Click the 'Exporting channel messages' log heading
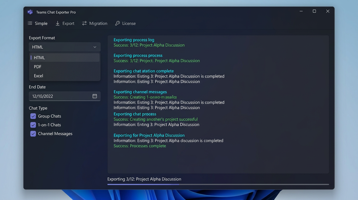358x200 pixels. 140,92
